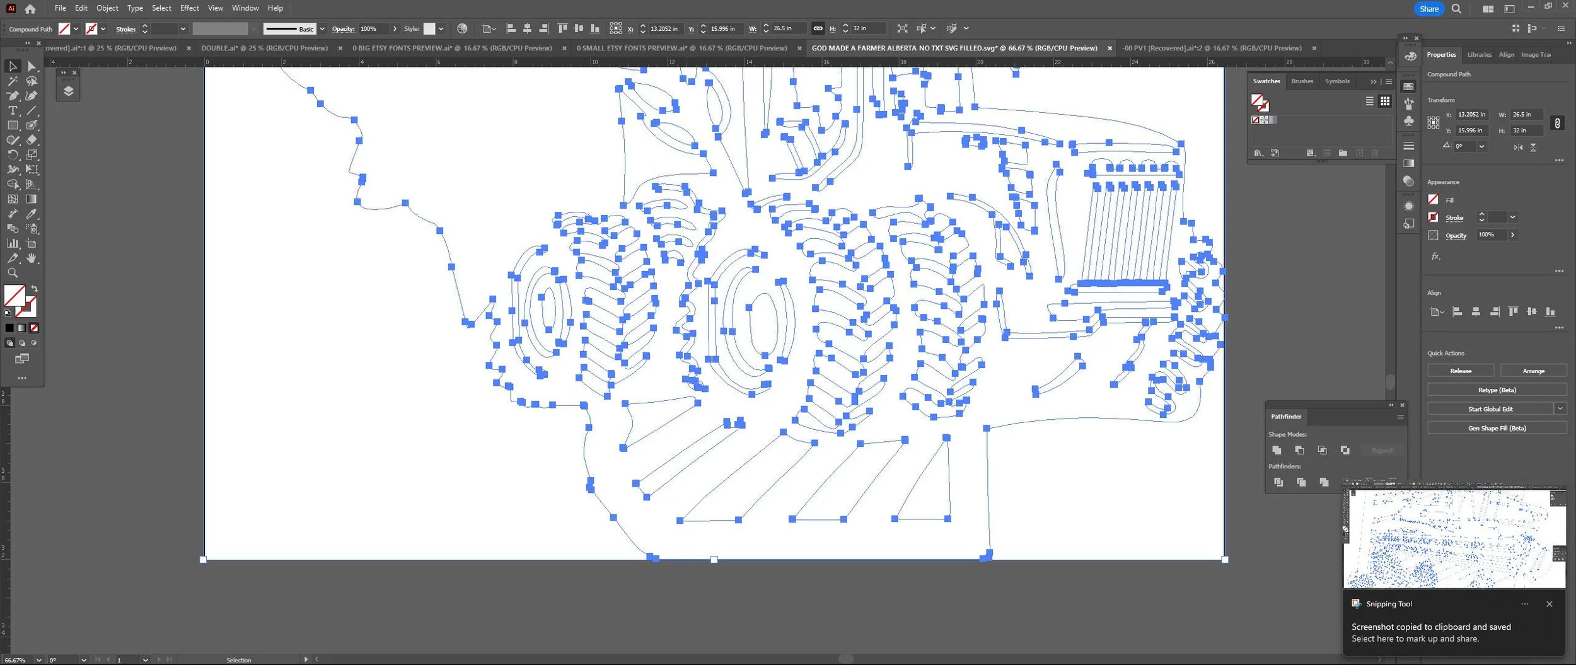
Task: Select the Rectangle tool
Action: coord(13,125)
